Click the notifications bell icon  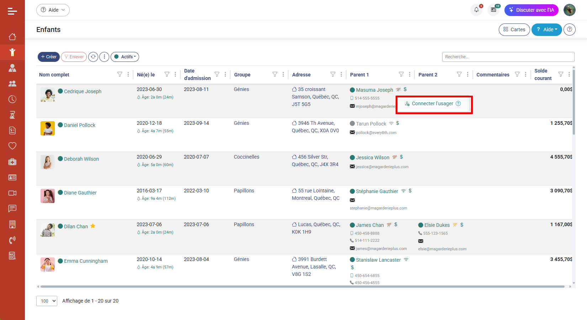coord(476,10)
